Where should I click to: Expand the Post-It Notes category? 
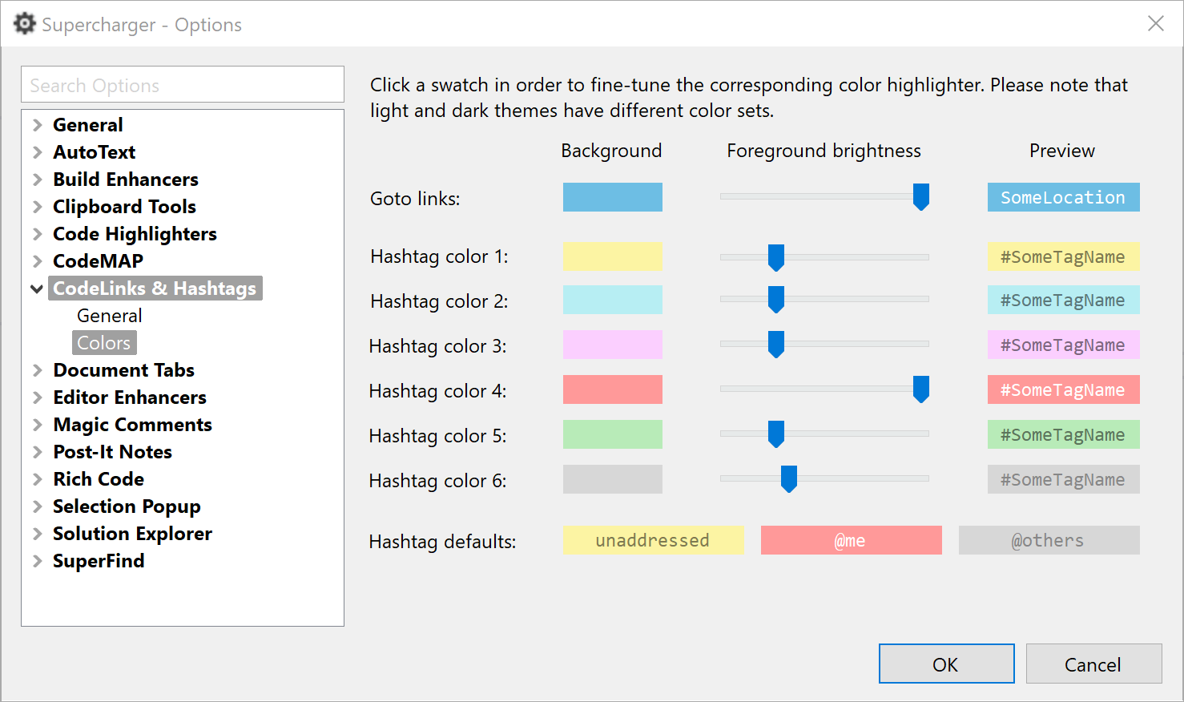[x=37, y=452]
